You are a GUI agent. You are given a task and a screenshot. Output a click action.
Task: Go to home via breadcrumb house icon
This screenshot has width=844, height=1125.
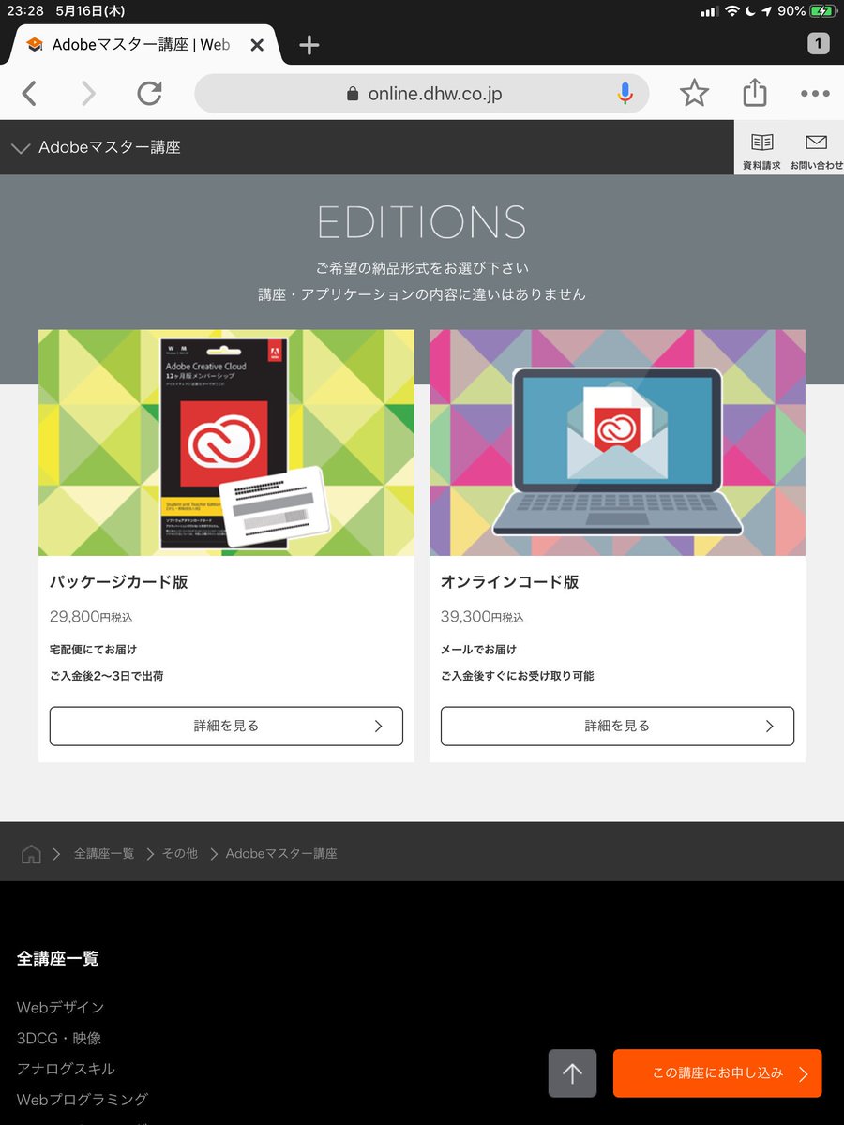(x=31, y=853)
